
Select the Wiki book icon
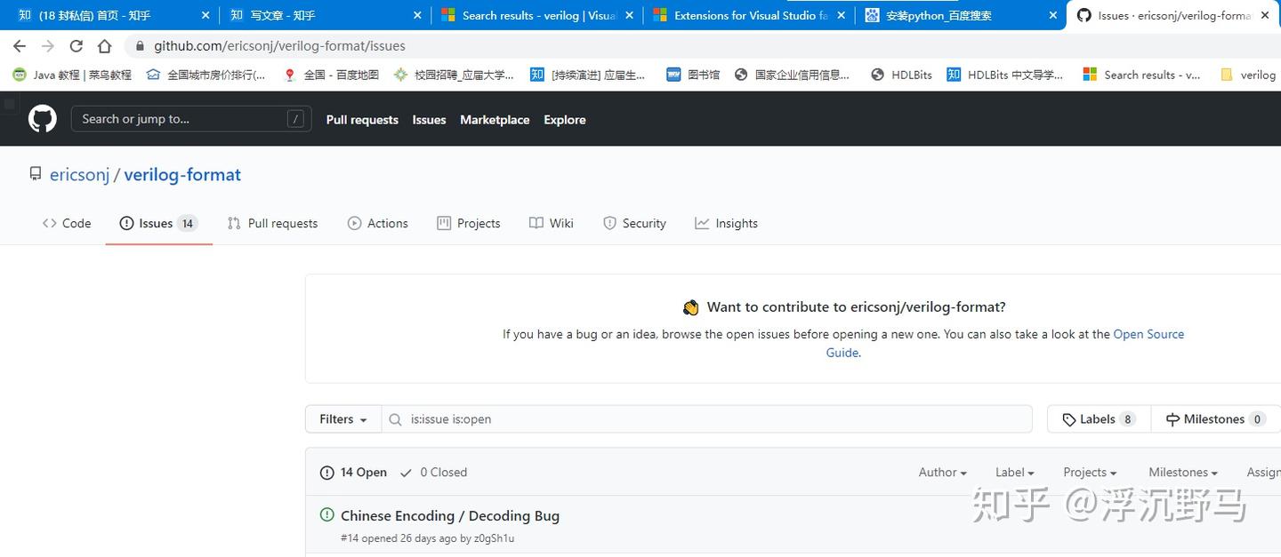point(536,223)
